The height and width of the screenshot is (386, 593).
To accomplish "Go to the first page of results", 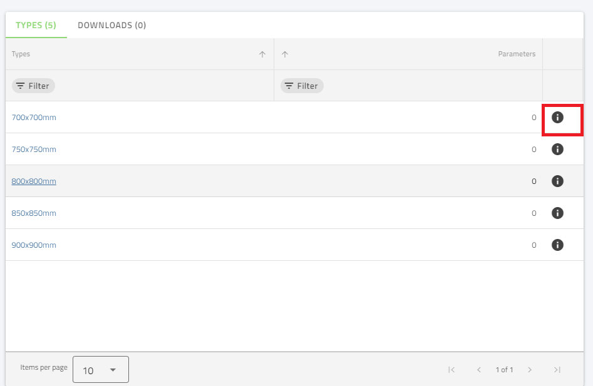I will click(x=451, y=370).
